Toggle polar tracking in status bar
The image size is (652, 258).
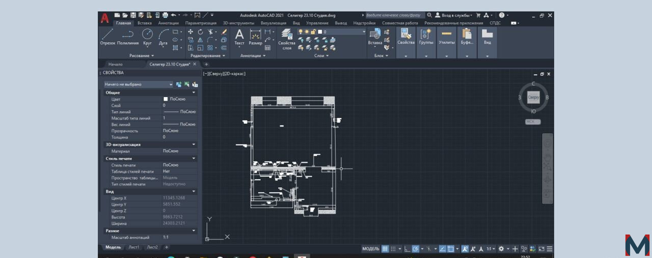pyautogui.click(x=416, y=249)
